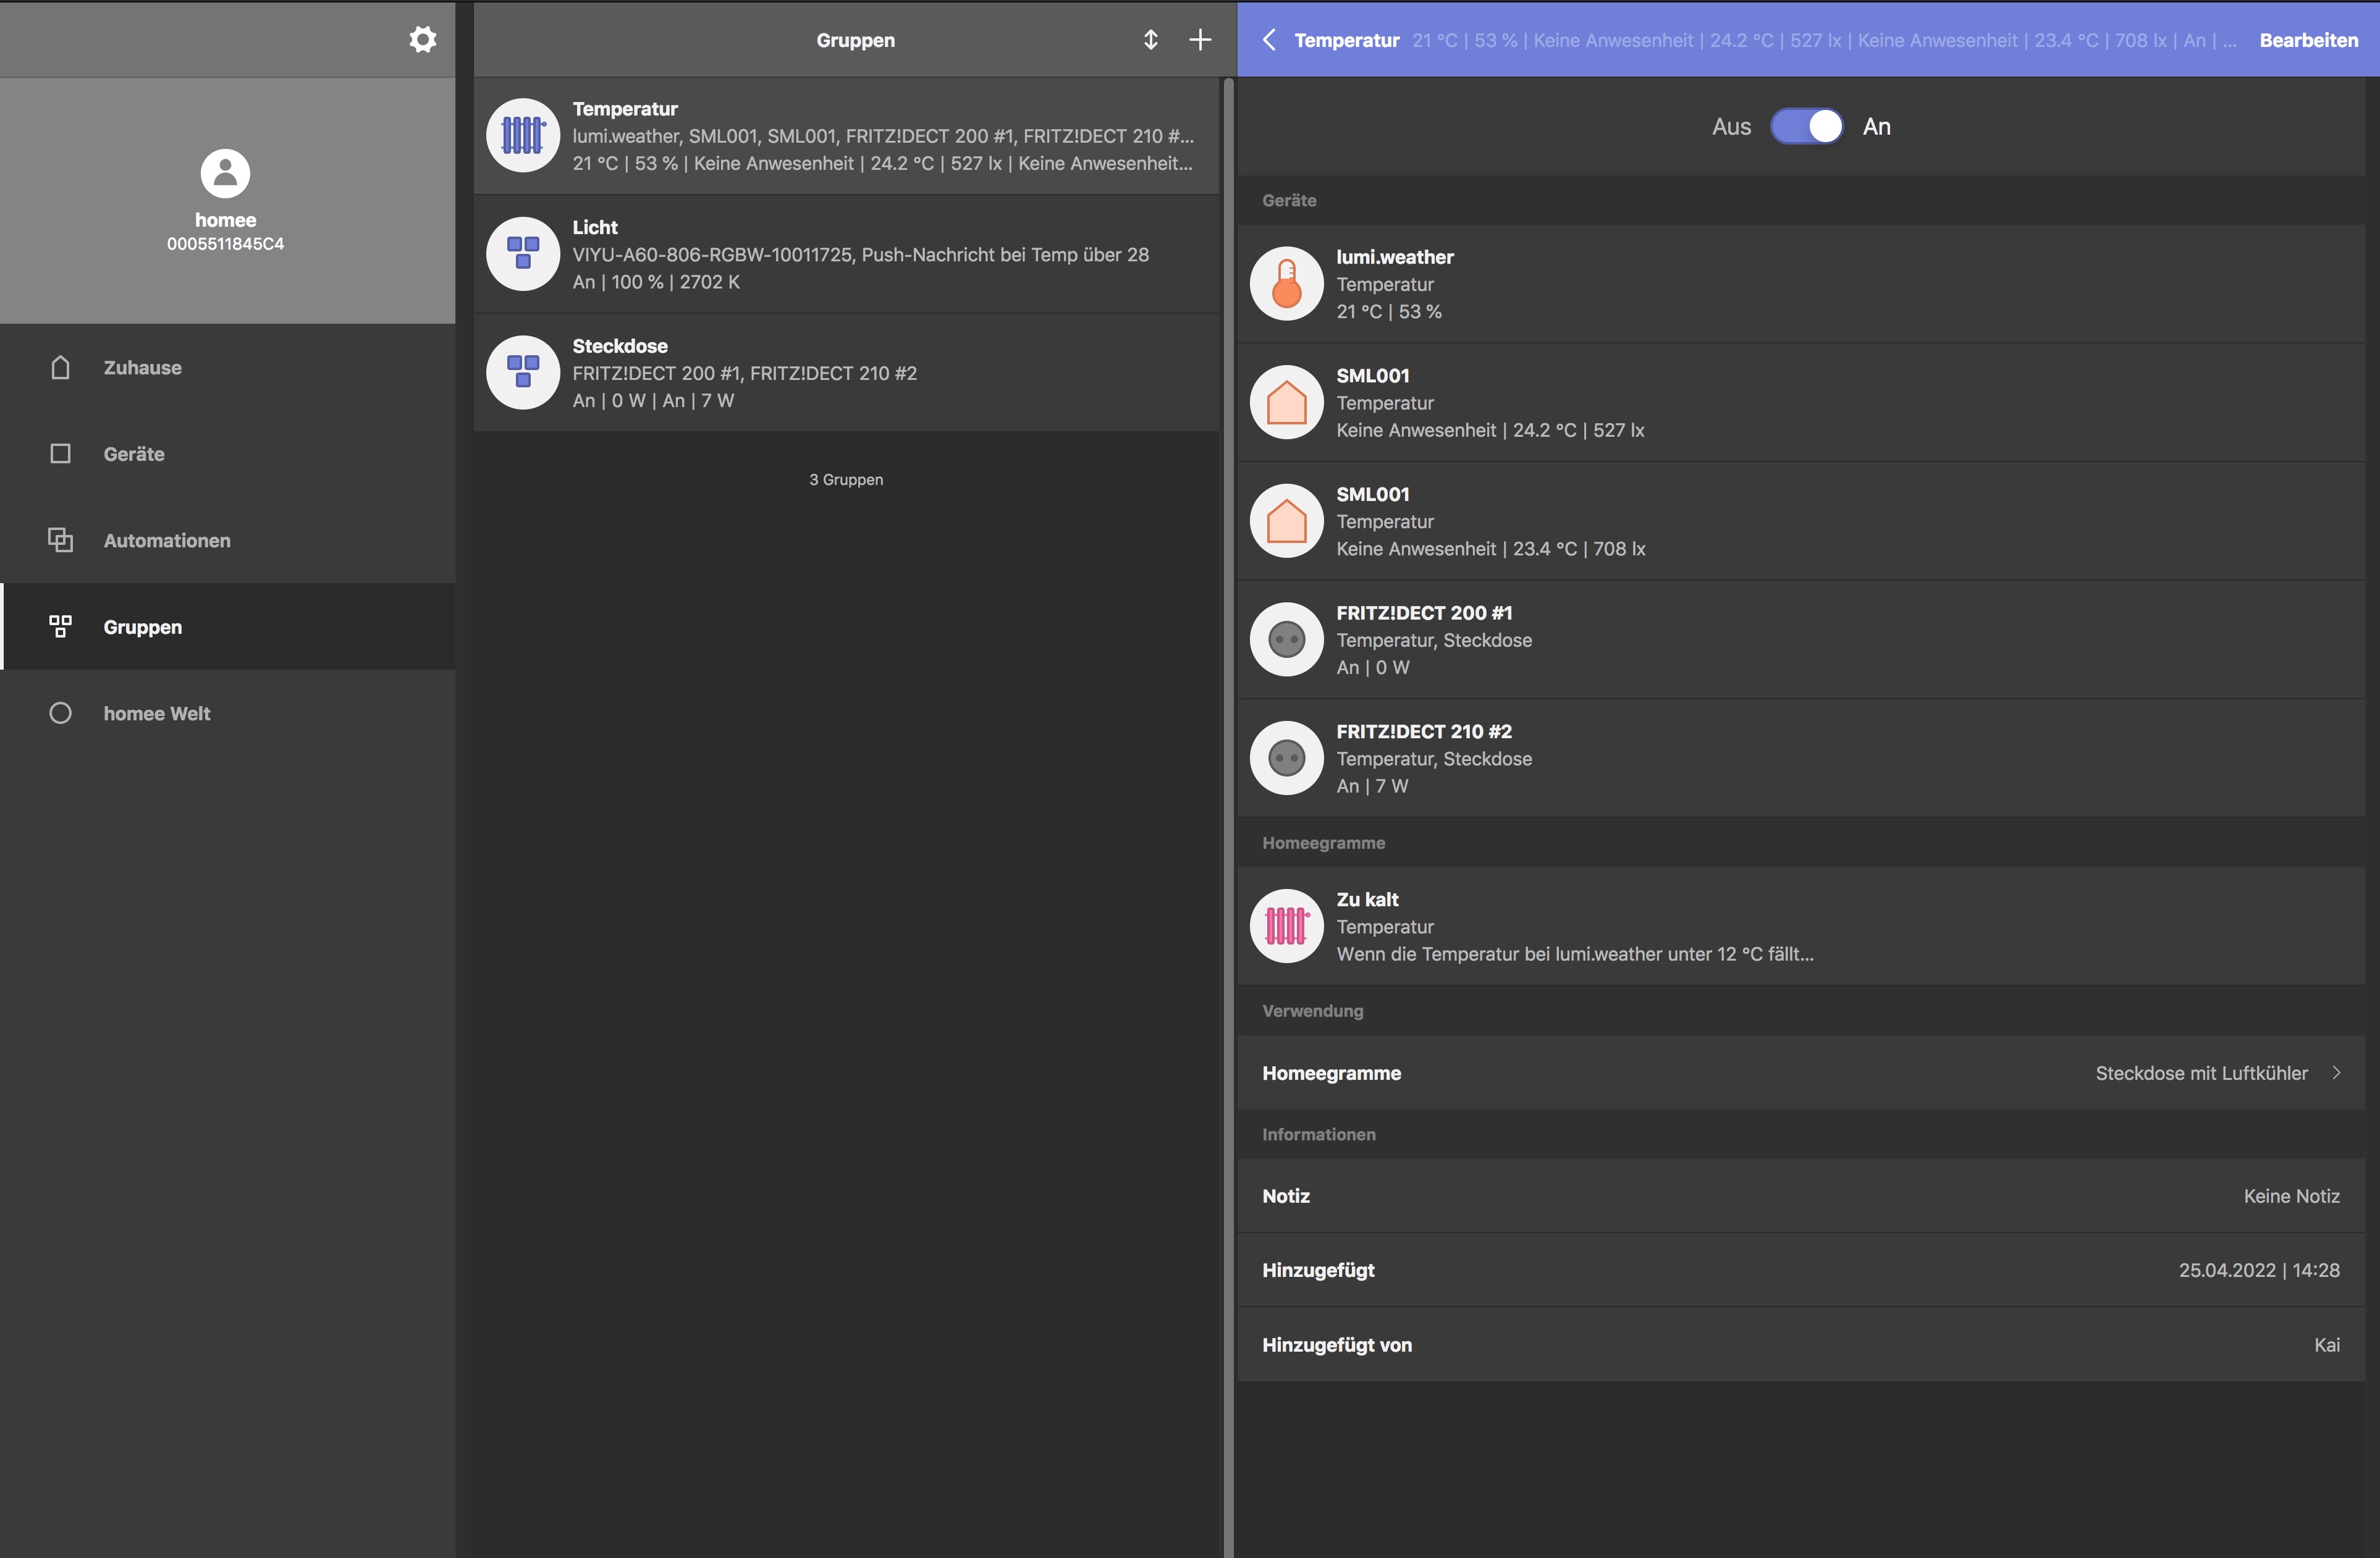Click the Zu kalt pink radiator icon
The height and width of the screenshot is (1558, 2380).
[1286, 926]
